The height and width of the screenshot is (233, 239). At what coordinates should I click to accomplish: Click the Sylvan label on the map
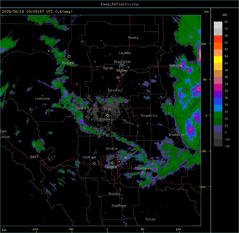[108, 68]
